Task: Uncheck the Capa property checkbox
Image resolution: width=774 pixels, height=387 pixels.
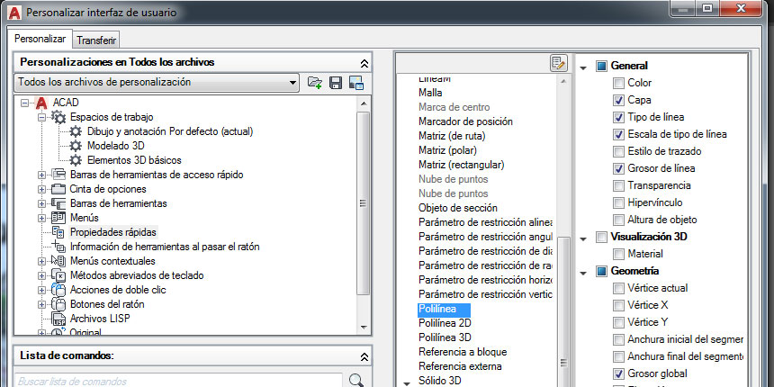Action: 618,100
